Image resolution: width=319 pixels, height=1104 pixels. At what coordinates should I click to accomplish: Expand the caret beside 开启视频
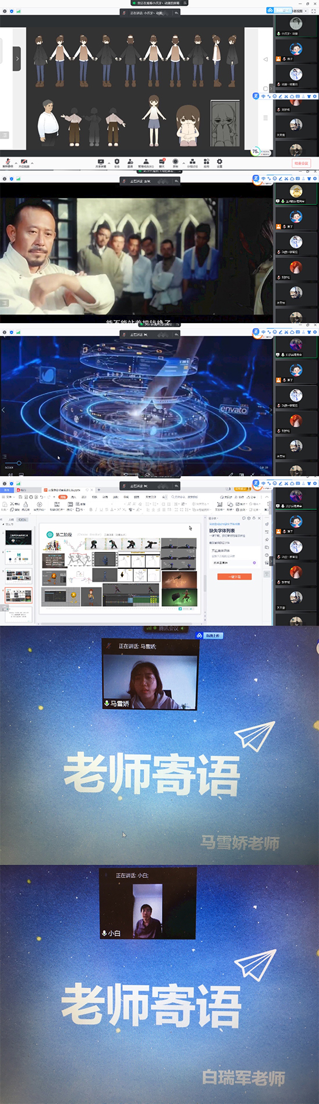32,163
